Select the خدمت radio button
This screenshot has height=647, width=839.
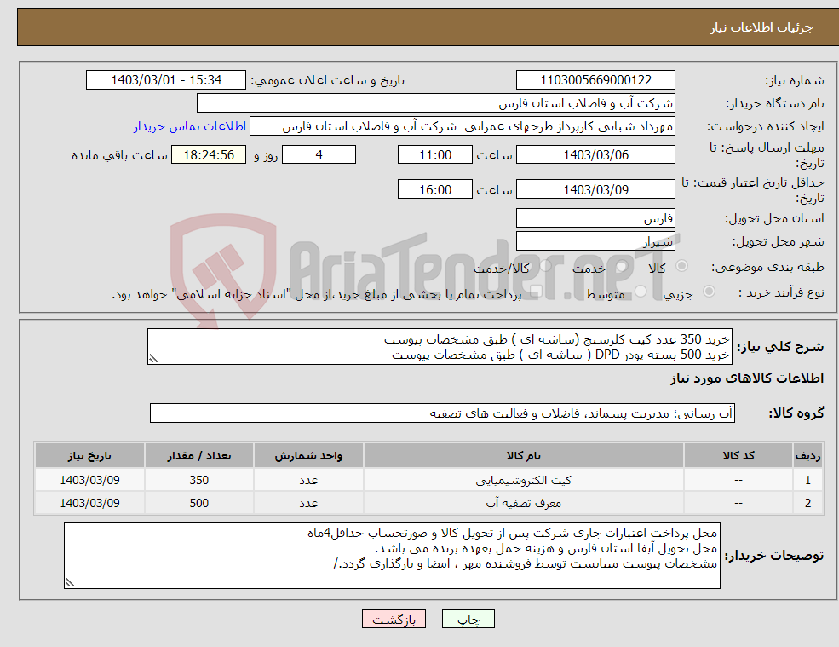pyautogui.click(x=622, y=266)
